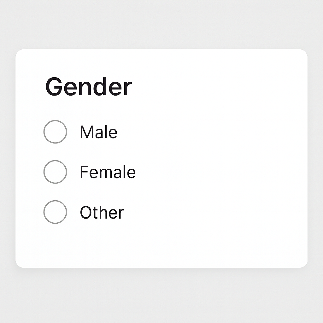Pick the middle gender radio option
323x323 pixels.
point(55,172)
